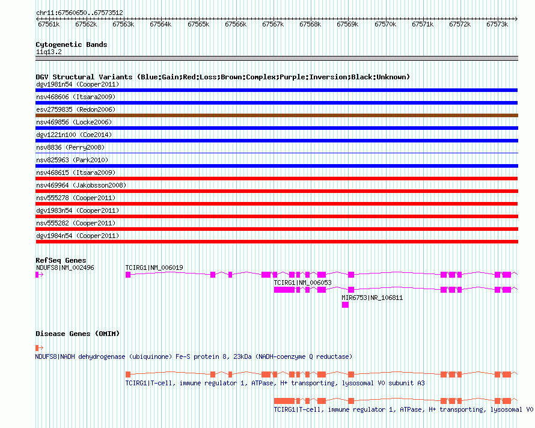Open the truncated lower TCIRG1 OMIM description link
The image size is (535, 428).
403,409
